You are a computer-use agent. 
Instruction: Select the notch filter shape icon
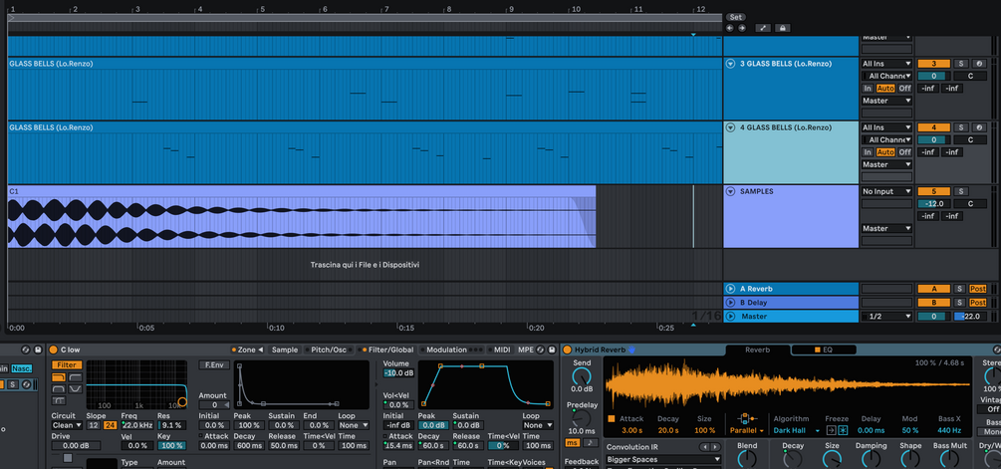(76, 388)
